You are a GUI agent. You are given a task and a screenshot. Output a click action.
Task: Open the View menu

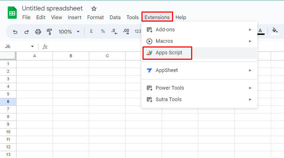pyautogui.click(x=57, y=17)
